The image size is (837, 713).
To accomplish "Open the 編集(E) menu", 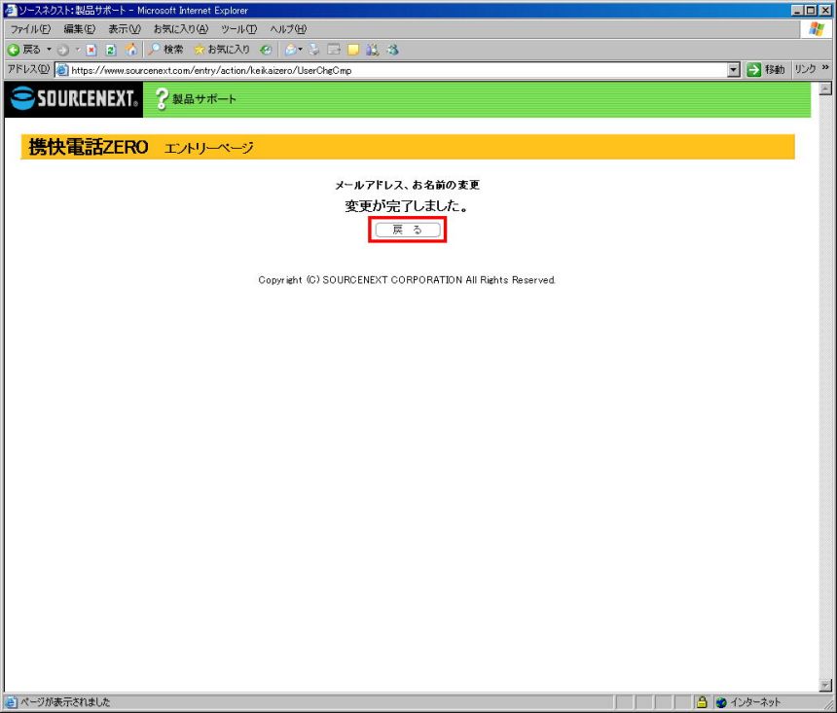I will coord(79,29).
